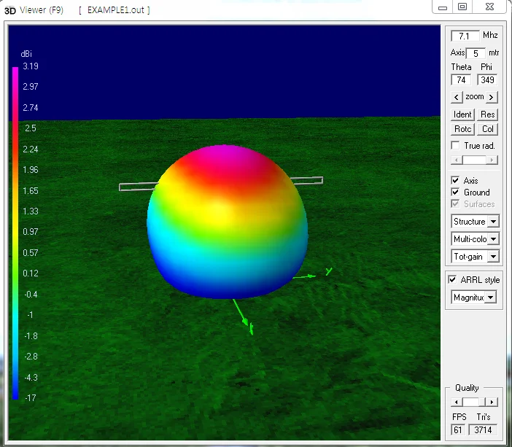This screenshot has height=447, width=512.
Task: Select the Theta angle input field
Action: pos(461,80)
